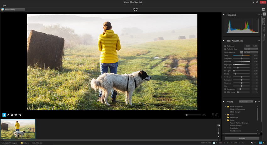The height and width of the screenshot is (145, 267).
Task: Adjust the Contrast slider
Action: (242, 77)
